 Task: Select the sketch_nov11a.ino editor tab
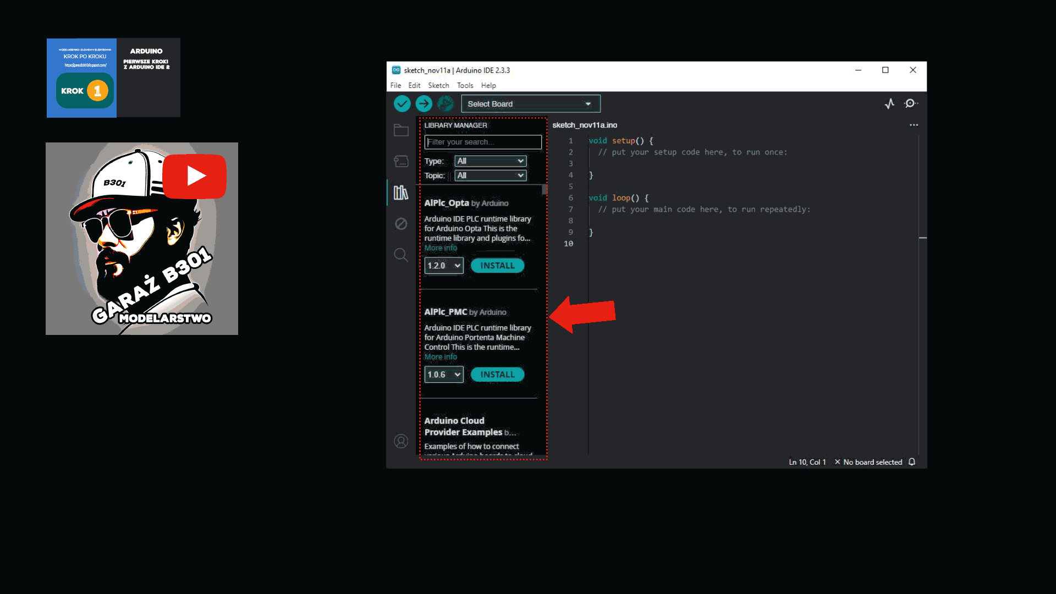tap(585, 125)
